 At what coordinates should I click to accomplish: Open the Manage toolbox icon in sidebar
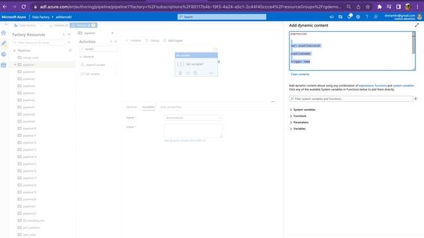pyautogui.click(x=3, y=65)
